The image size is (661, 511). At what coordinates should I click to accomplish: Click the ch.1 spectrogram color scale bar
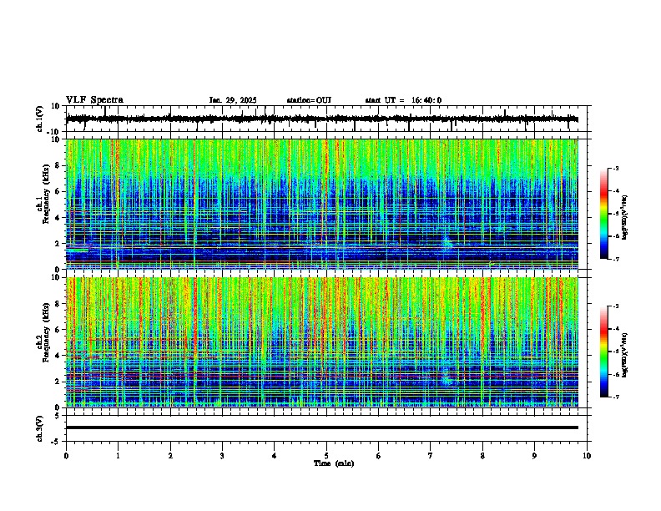[x=604, y=214]
